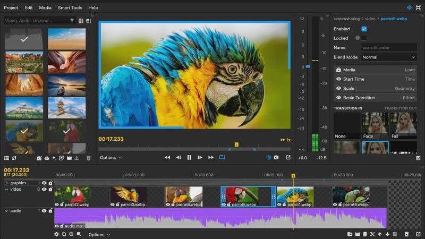Toggle the lock on the graphics track

coord(50,183)
